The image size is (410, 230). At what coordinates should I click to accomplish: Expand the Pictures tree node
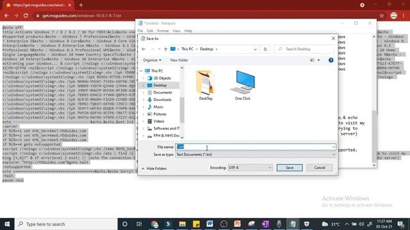point(143,114)
